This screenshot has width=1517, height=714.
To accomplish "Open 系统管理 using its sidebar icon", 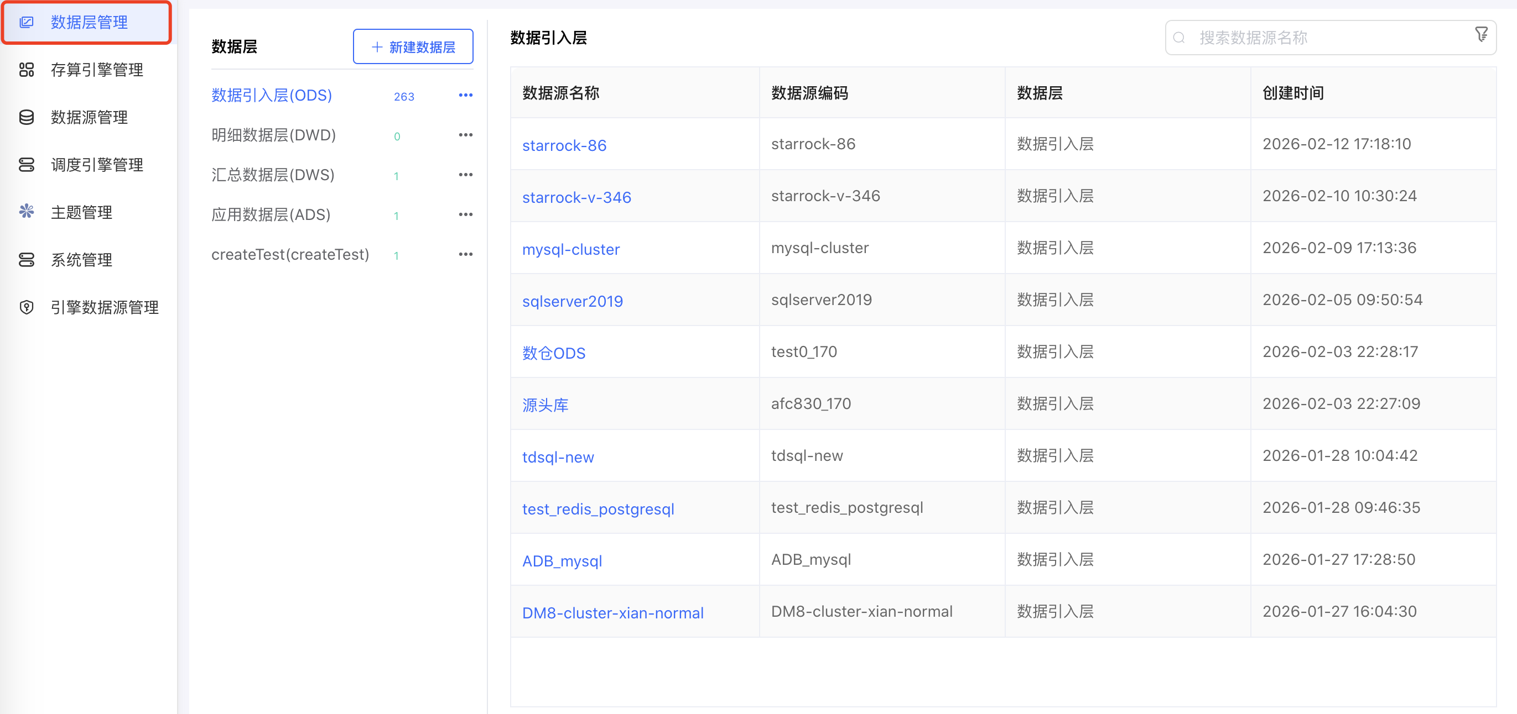I will (27, 259).
